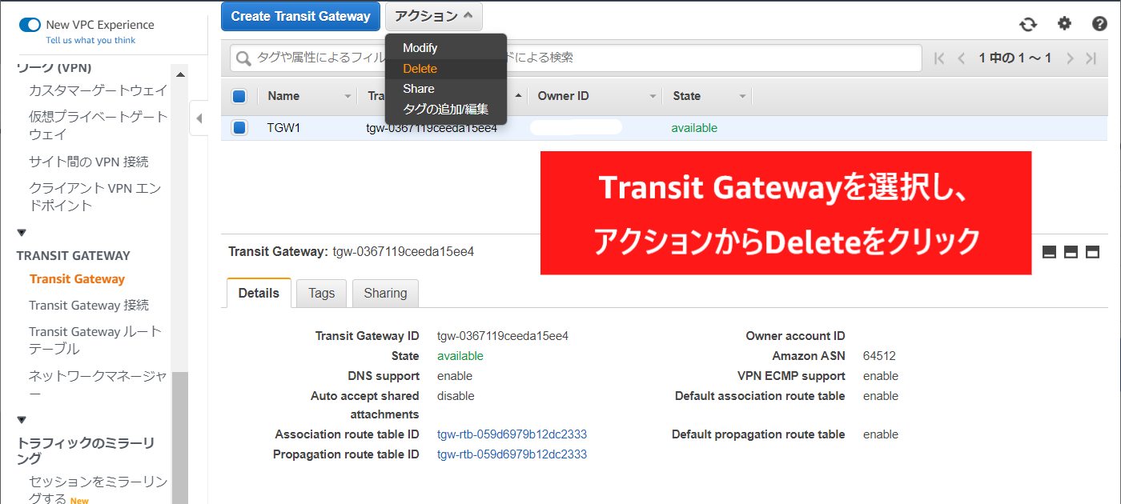The image size is (1121, 504).
Task: Click the Create Transit Gateway button
Action: coord(300,16)
